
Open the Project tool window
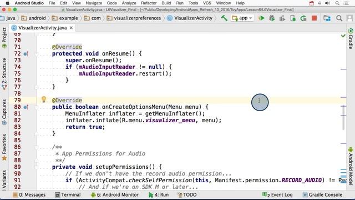tap(4, 38)
